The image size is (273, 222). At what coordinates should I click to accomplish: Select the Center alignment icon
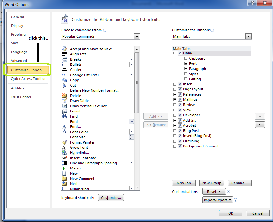[64, 70]
